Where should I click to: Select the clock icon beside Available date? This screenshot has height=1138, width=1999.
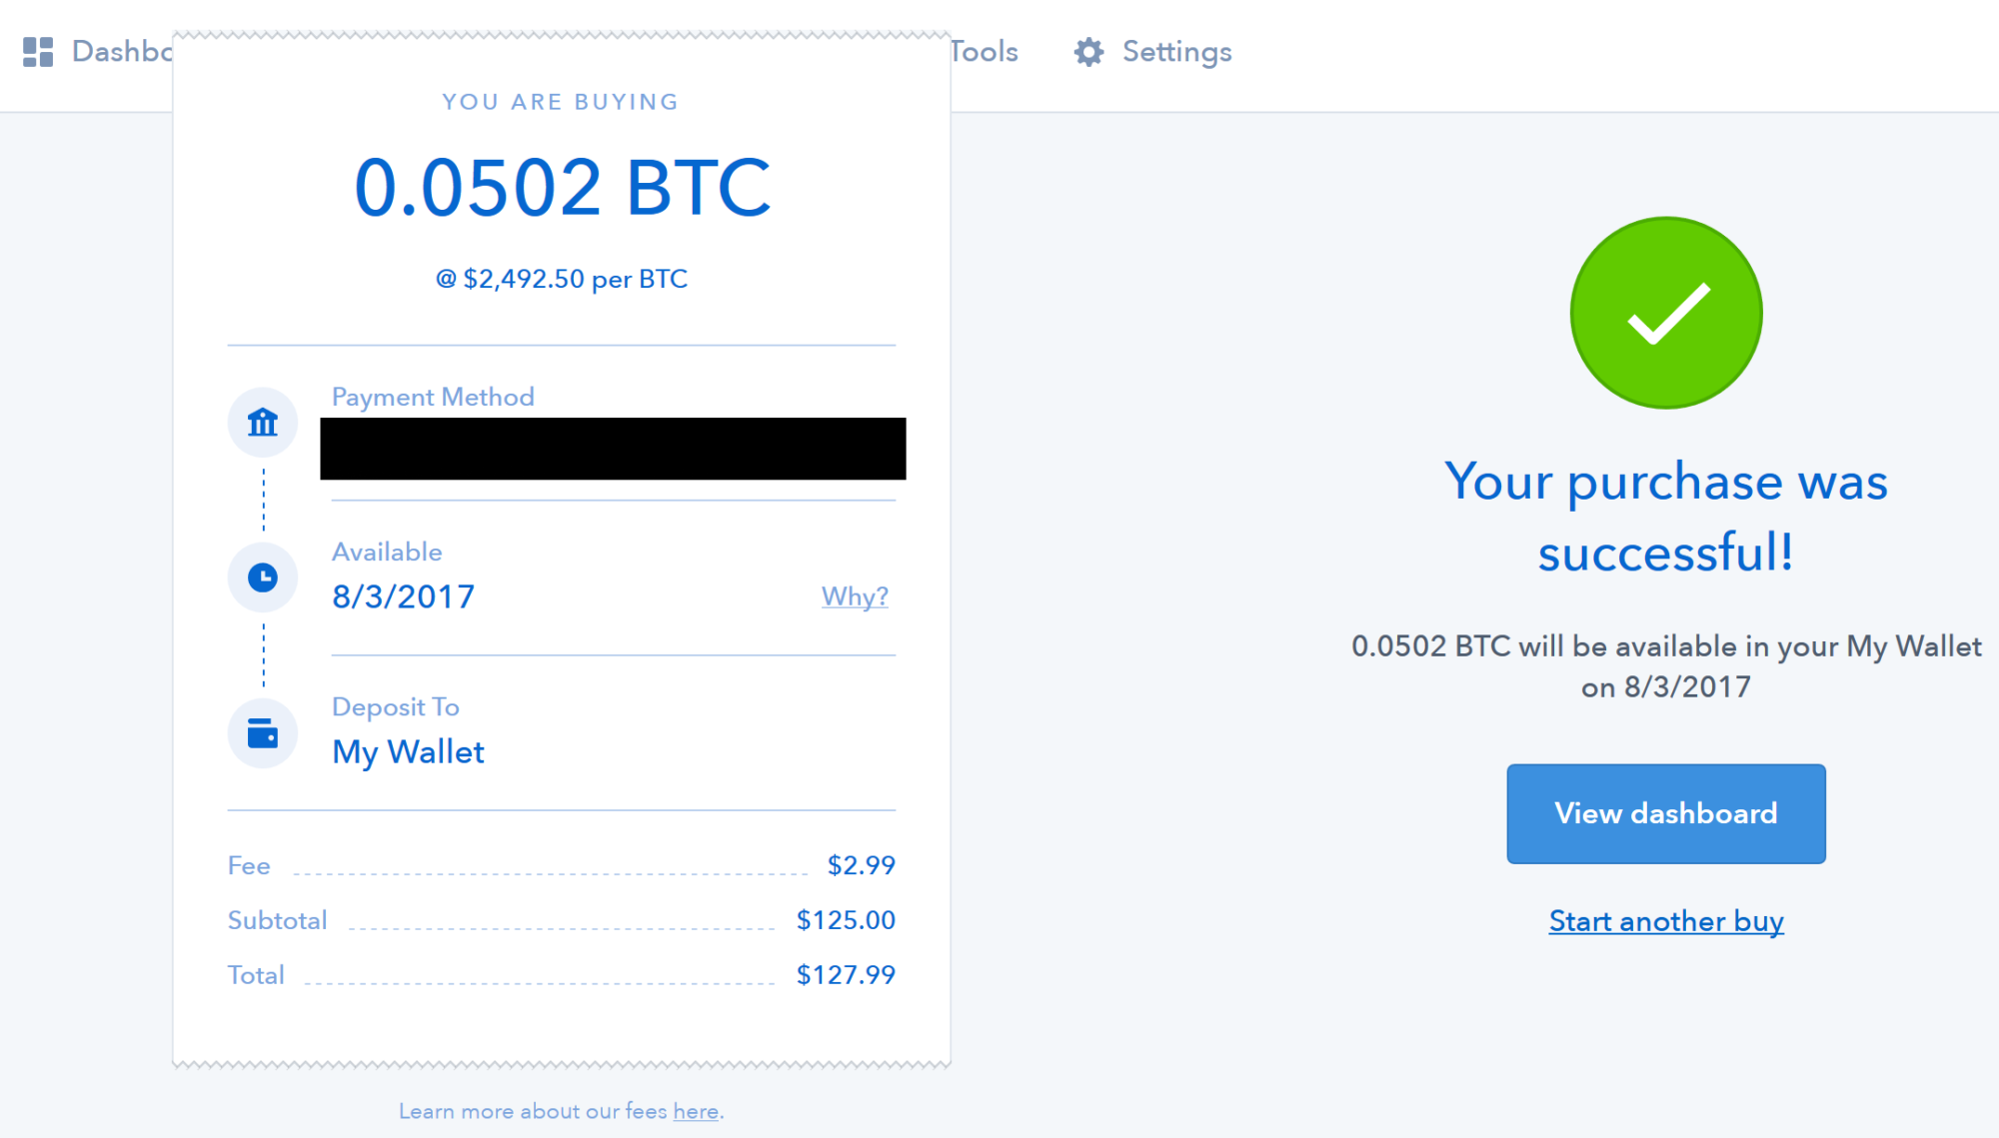[x=262, y=576]
